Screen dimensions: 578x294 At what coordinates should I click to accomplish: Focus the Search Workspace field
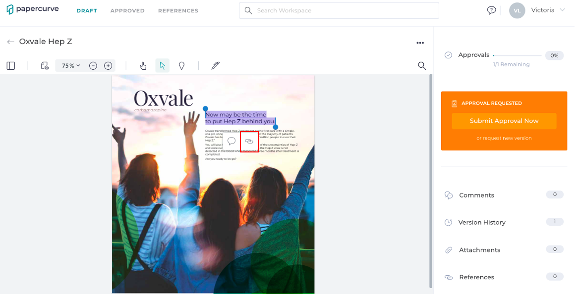click(339, 10)
